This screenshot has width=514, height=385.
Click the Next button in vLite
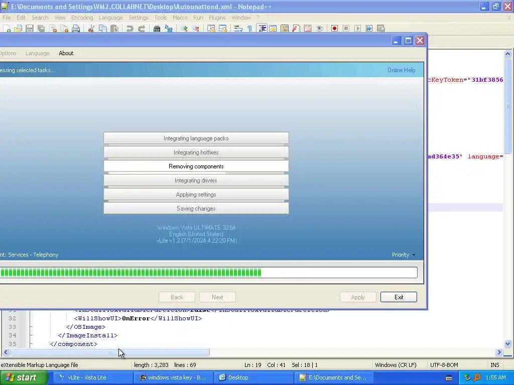coord(217,297)
